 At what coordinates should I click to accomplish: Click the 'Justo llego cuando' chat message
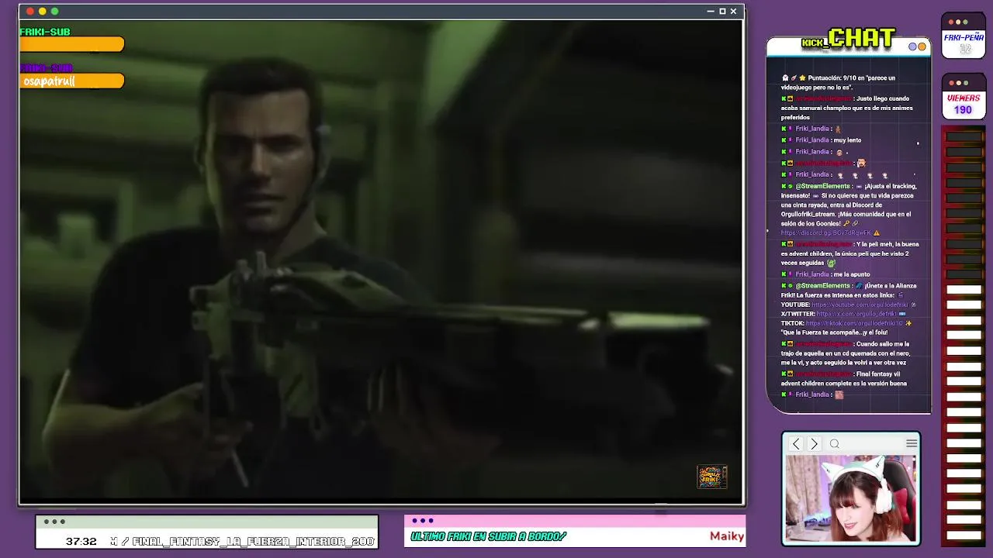point(847,108)
